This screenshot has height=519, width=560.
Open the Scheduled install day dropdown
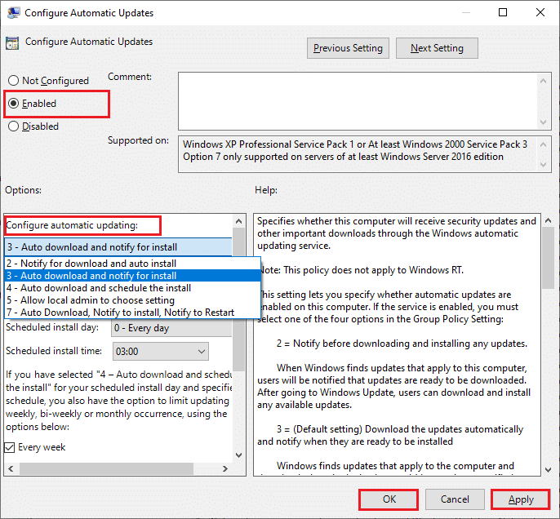tap(171, 328)
